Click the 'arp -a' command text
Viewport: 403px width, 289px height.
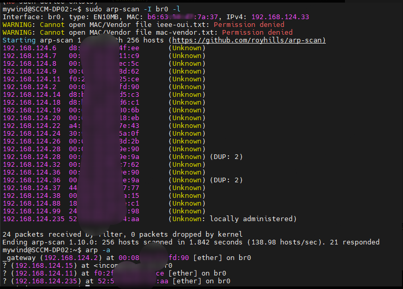(98, 250)
